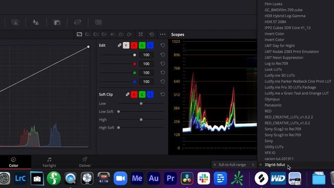Select the Hue vs Sat curve icon
334x188 pixels.
(x=96, y=34)
